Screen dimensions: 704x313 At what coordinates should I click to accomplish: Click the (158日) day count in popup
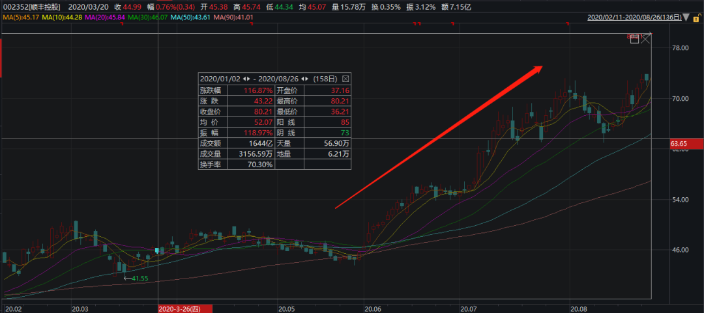click(x=327, y=79)
